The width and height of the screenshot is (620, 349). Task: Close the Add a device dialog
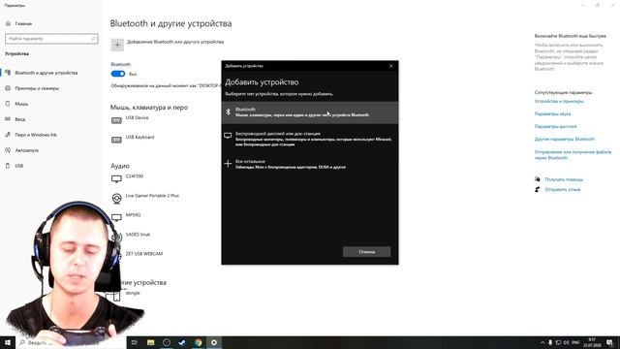(390, 66)
